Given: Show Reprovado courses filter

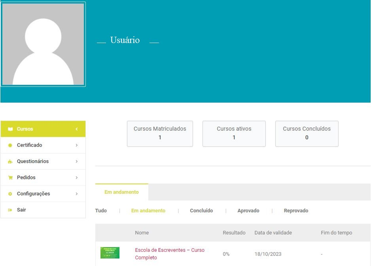Looking at the screenshot, I should (x=296, y=210).
